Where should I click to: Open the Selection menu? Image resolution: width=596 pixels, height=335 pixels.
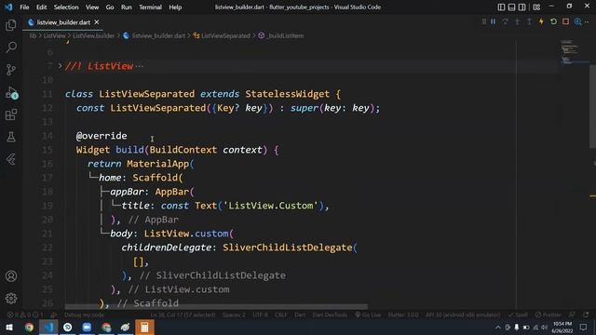pos(66,7)
